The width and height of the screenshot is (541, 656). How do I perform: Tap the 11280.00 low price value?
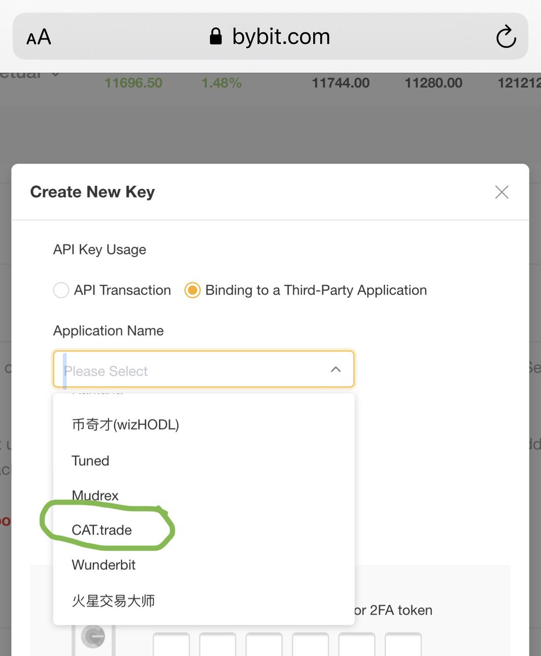[433, 83]
